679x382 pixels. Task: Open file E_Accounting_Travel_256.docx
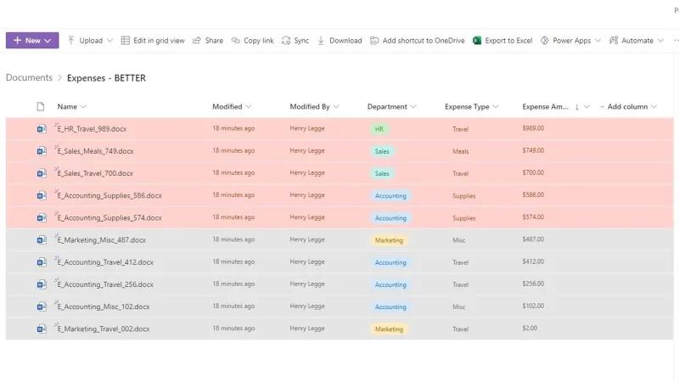coord(105,284)
